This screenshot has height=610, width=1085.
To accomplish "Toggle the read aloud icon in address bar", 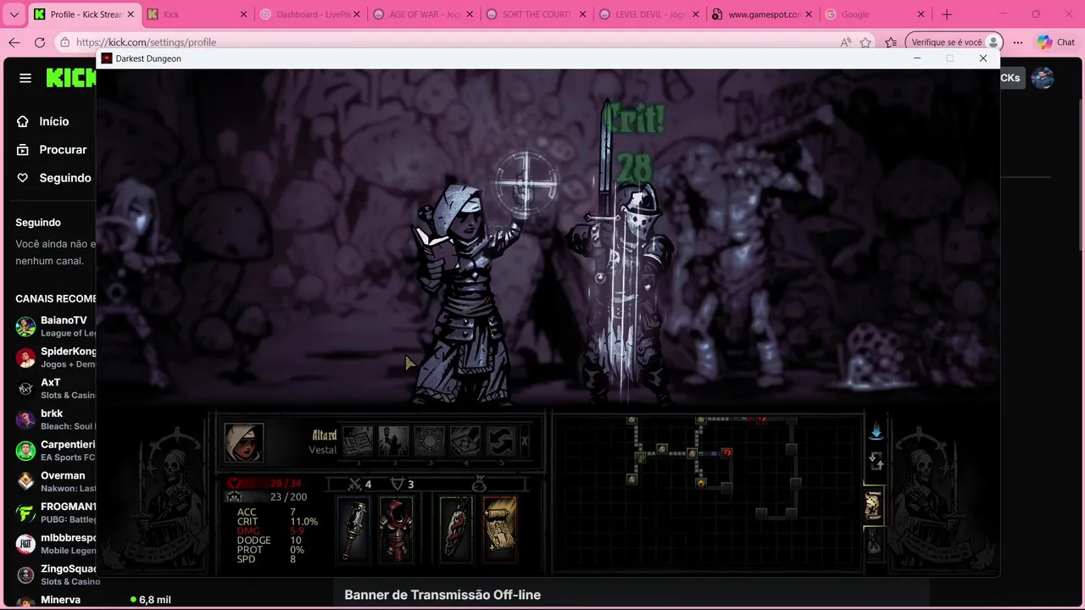I will [846, 42].
